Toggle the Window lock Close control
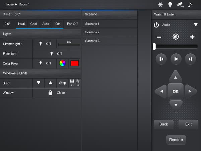This screenshot has height=151, width=201. (x=57, y=93)
